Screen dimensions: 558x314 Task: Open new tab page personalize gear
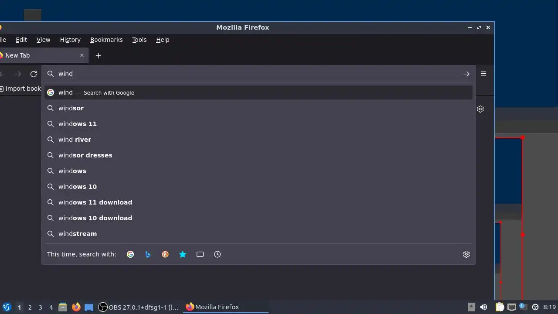click(480, 109)
